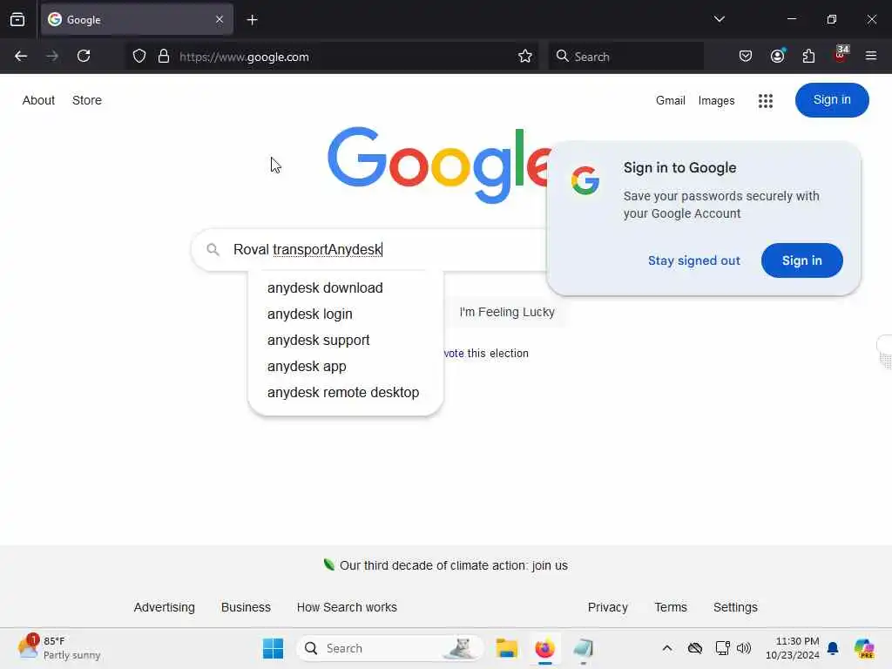Viewport: 892px width, 669px height.
Task: Open the Store link
Action: click(87, 100)
